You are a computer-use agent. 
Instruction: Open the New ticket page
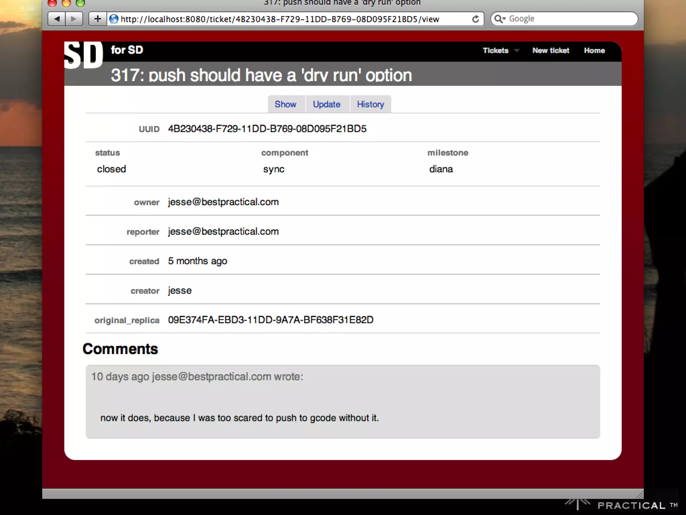(x=551, y=51)
